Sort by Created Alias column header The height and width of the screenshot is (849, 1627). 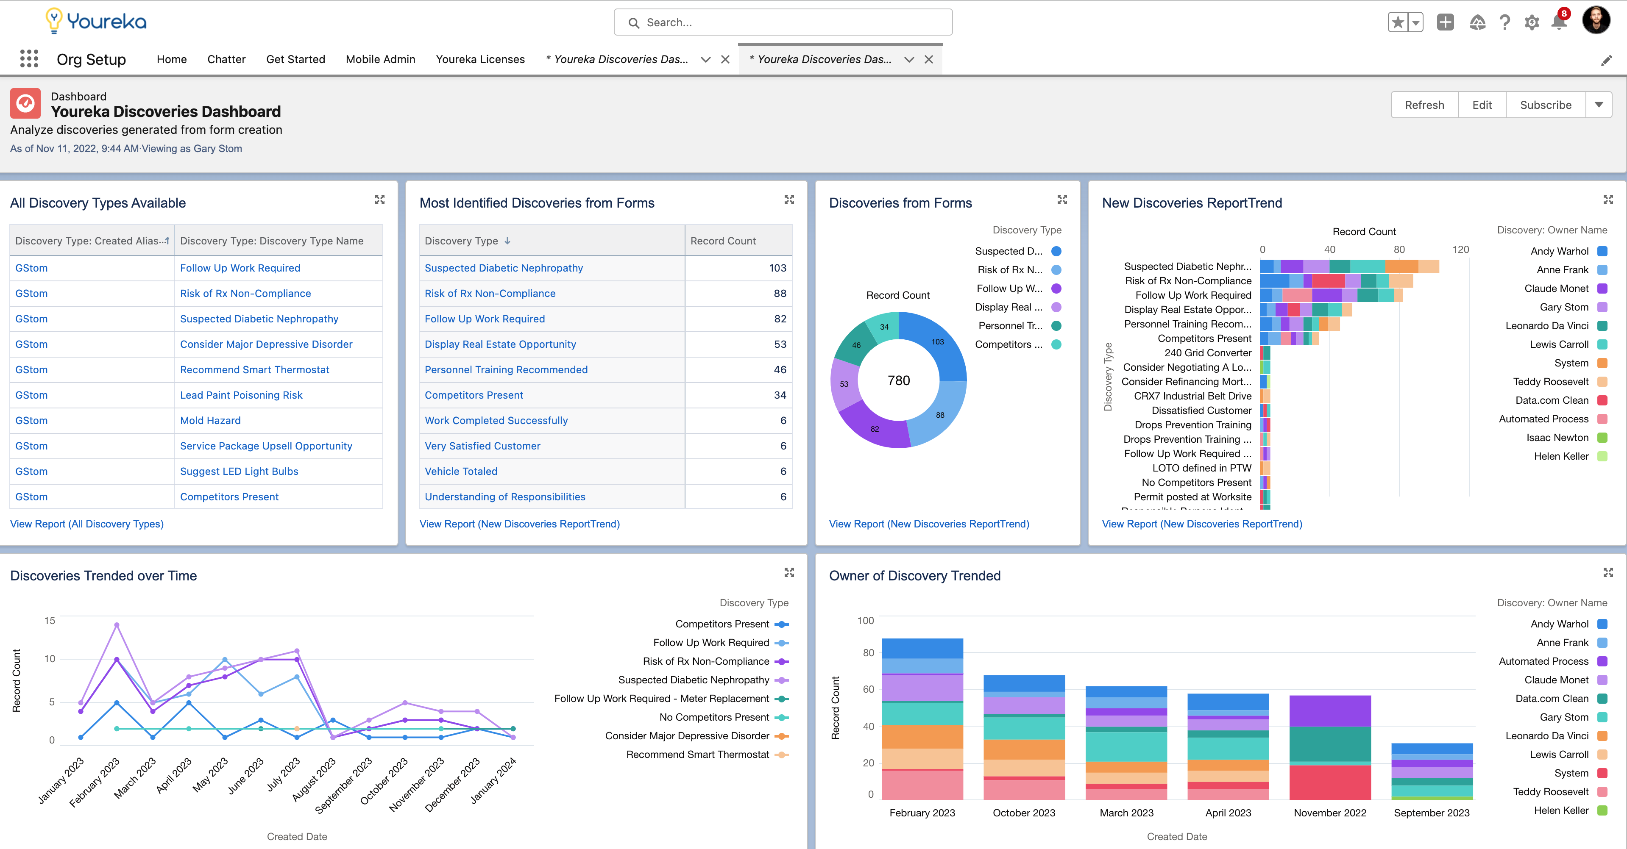coord(92,241)
